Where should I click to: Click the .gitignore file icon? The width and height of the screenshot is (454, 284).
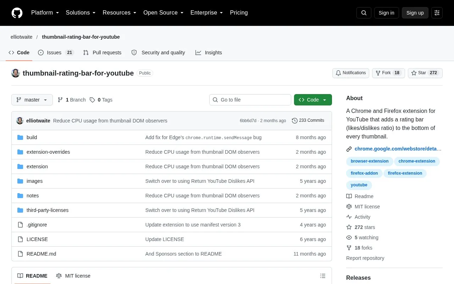[20, 225]
